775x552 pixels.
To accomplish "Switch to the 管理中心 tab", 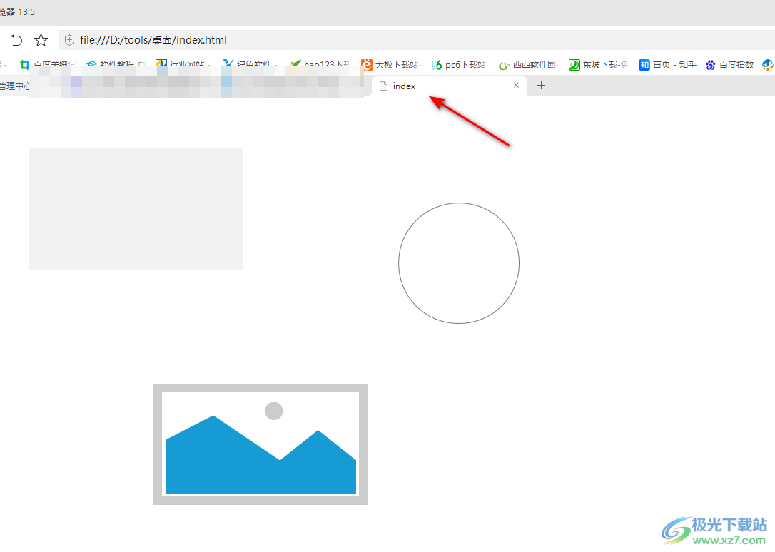I will (x=13, y=86).
